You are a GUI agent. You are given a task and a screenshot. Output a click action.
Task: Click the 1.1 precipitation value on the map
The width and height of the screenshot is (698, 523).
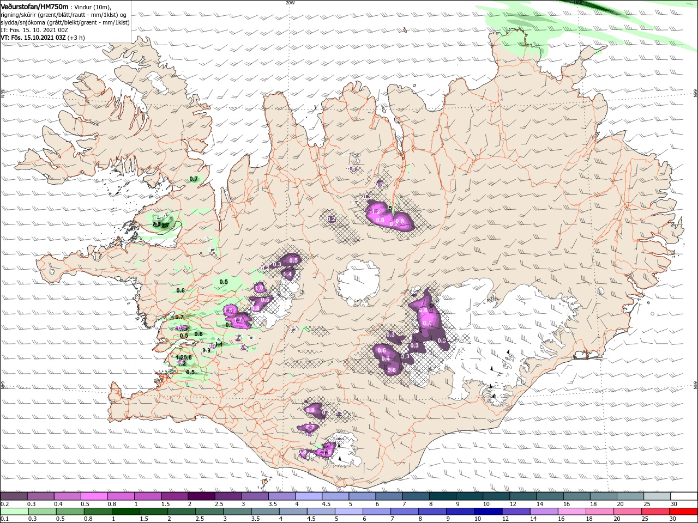point(219,344)
